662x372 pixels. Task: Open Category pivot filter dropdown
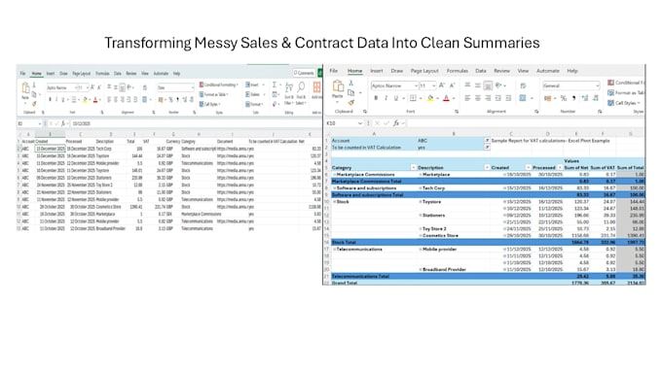point(414,167)
